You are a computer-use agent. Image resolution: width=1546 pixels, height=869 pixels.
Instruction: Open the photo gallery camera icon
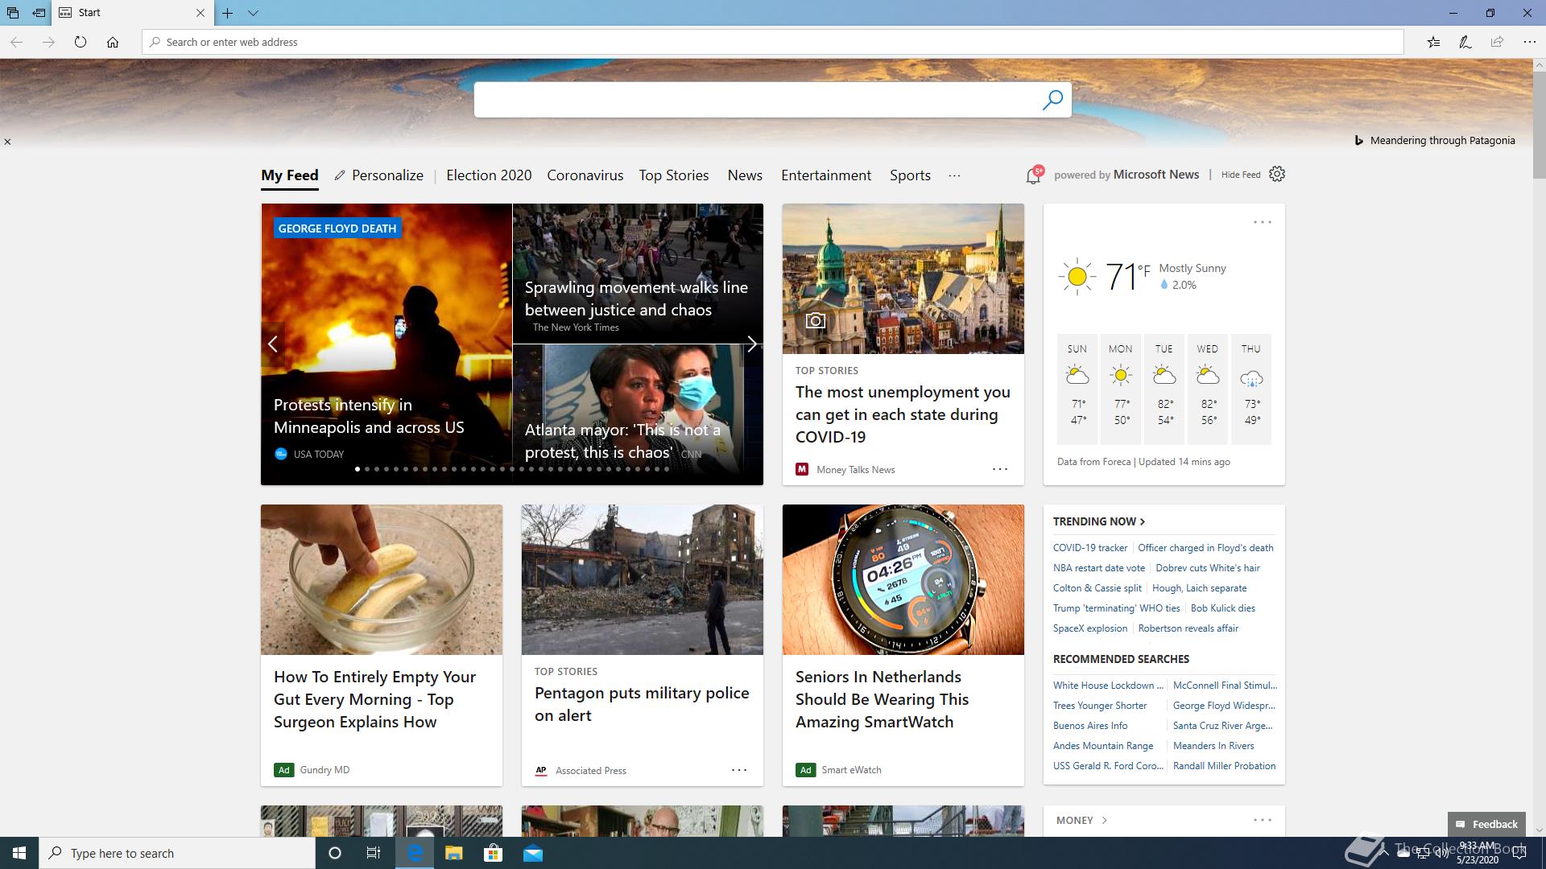(815, 321)
